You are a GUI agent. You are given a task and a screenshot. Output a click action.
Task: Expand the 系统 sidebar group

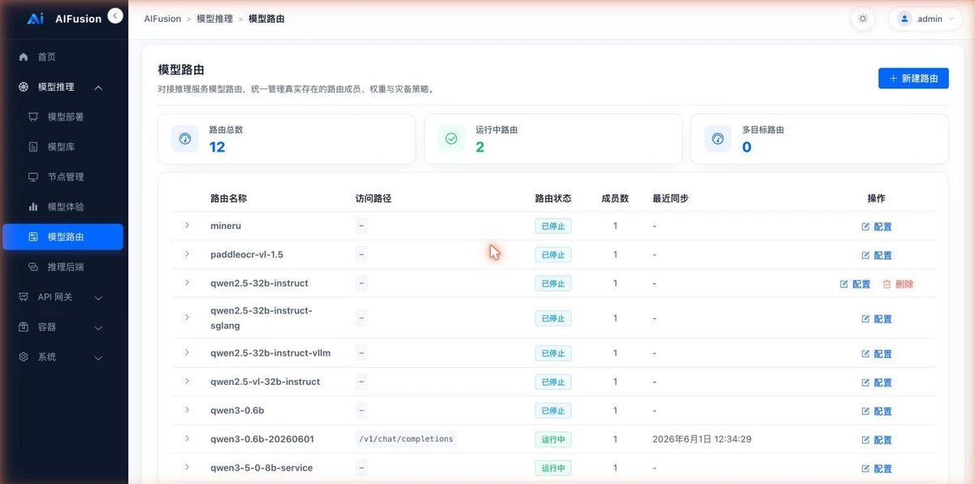(x=63, y=357)
